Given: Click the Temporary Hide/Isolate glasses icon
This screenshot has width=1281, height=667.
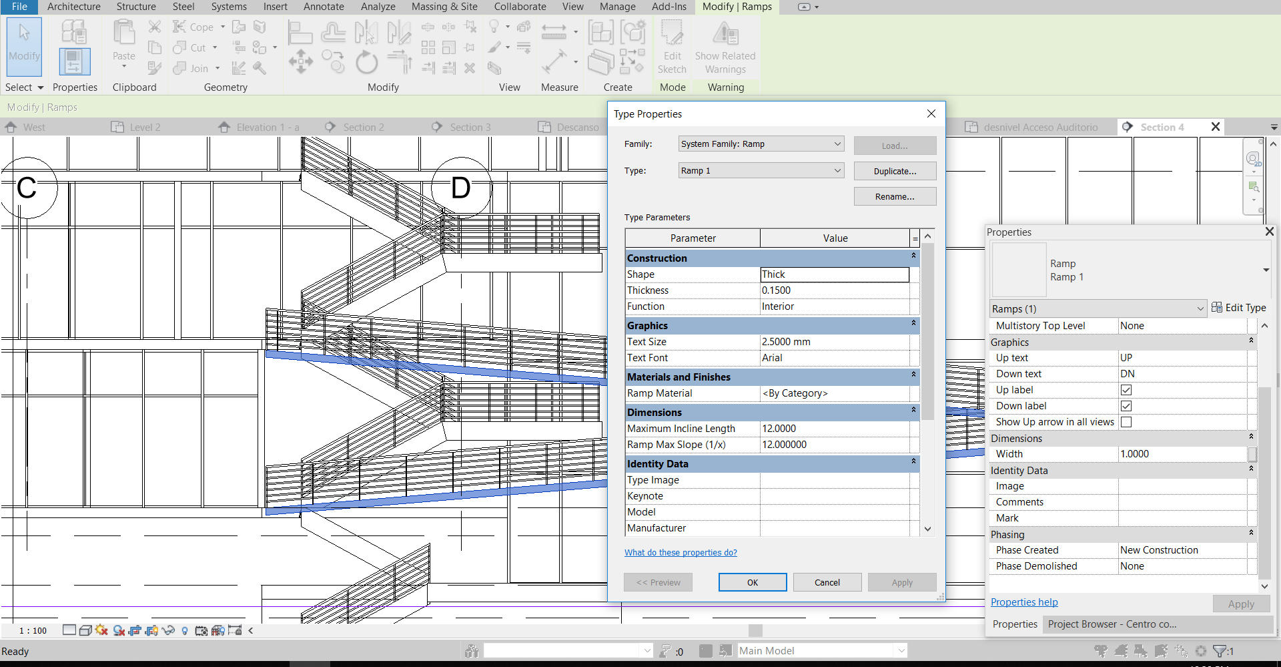Looking at the screenshot, I should [x=169, y=630].
